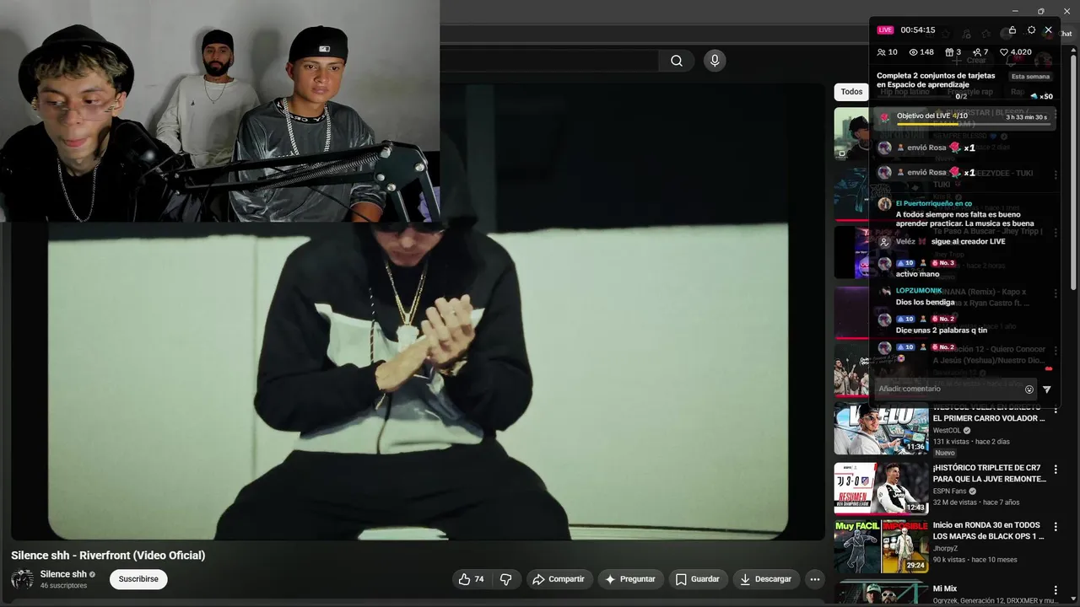
Task: Select the Todos filter chip
Action: 851,92
